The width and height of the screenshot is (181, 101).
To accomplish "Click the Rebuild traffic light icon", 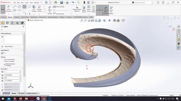I will pyautogui.click(x=84, y=3).
